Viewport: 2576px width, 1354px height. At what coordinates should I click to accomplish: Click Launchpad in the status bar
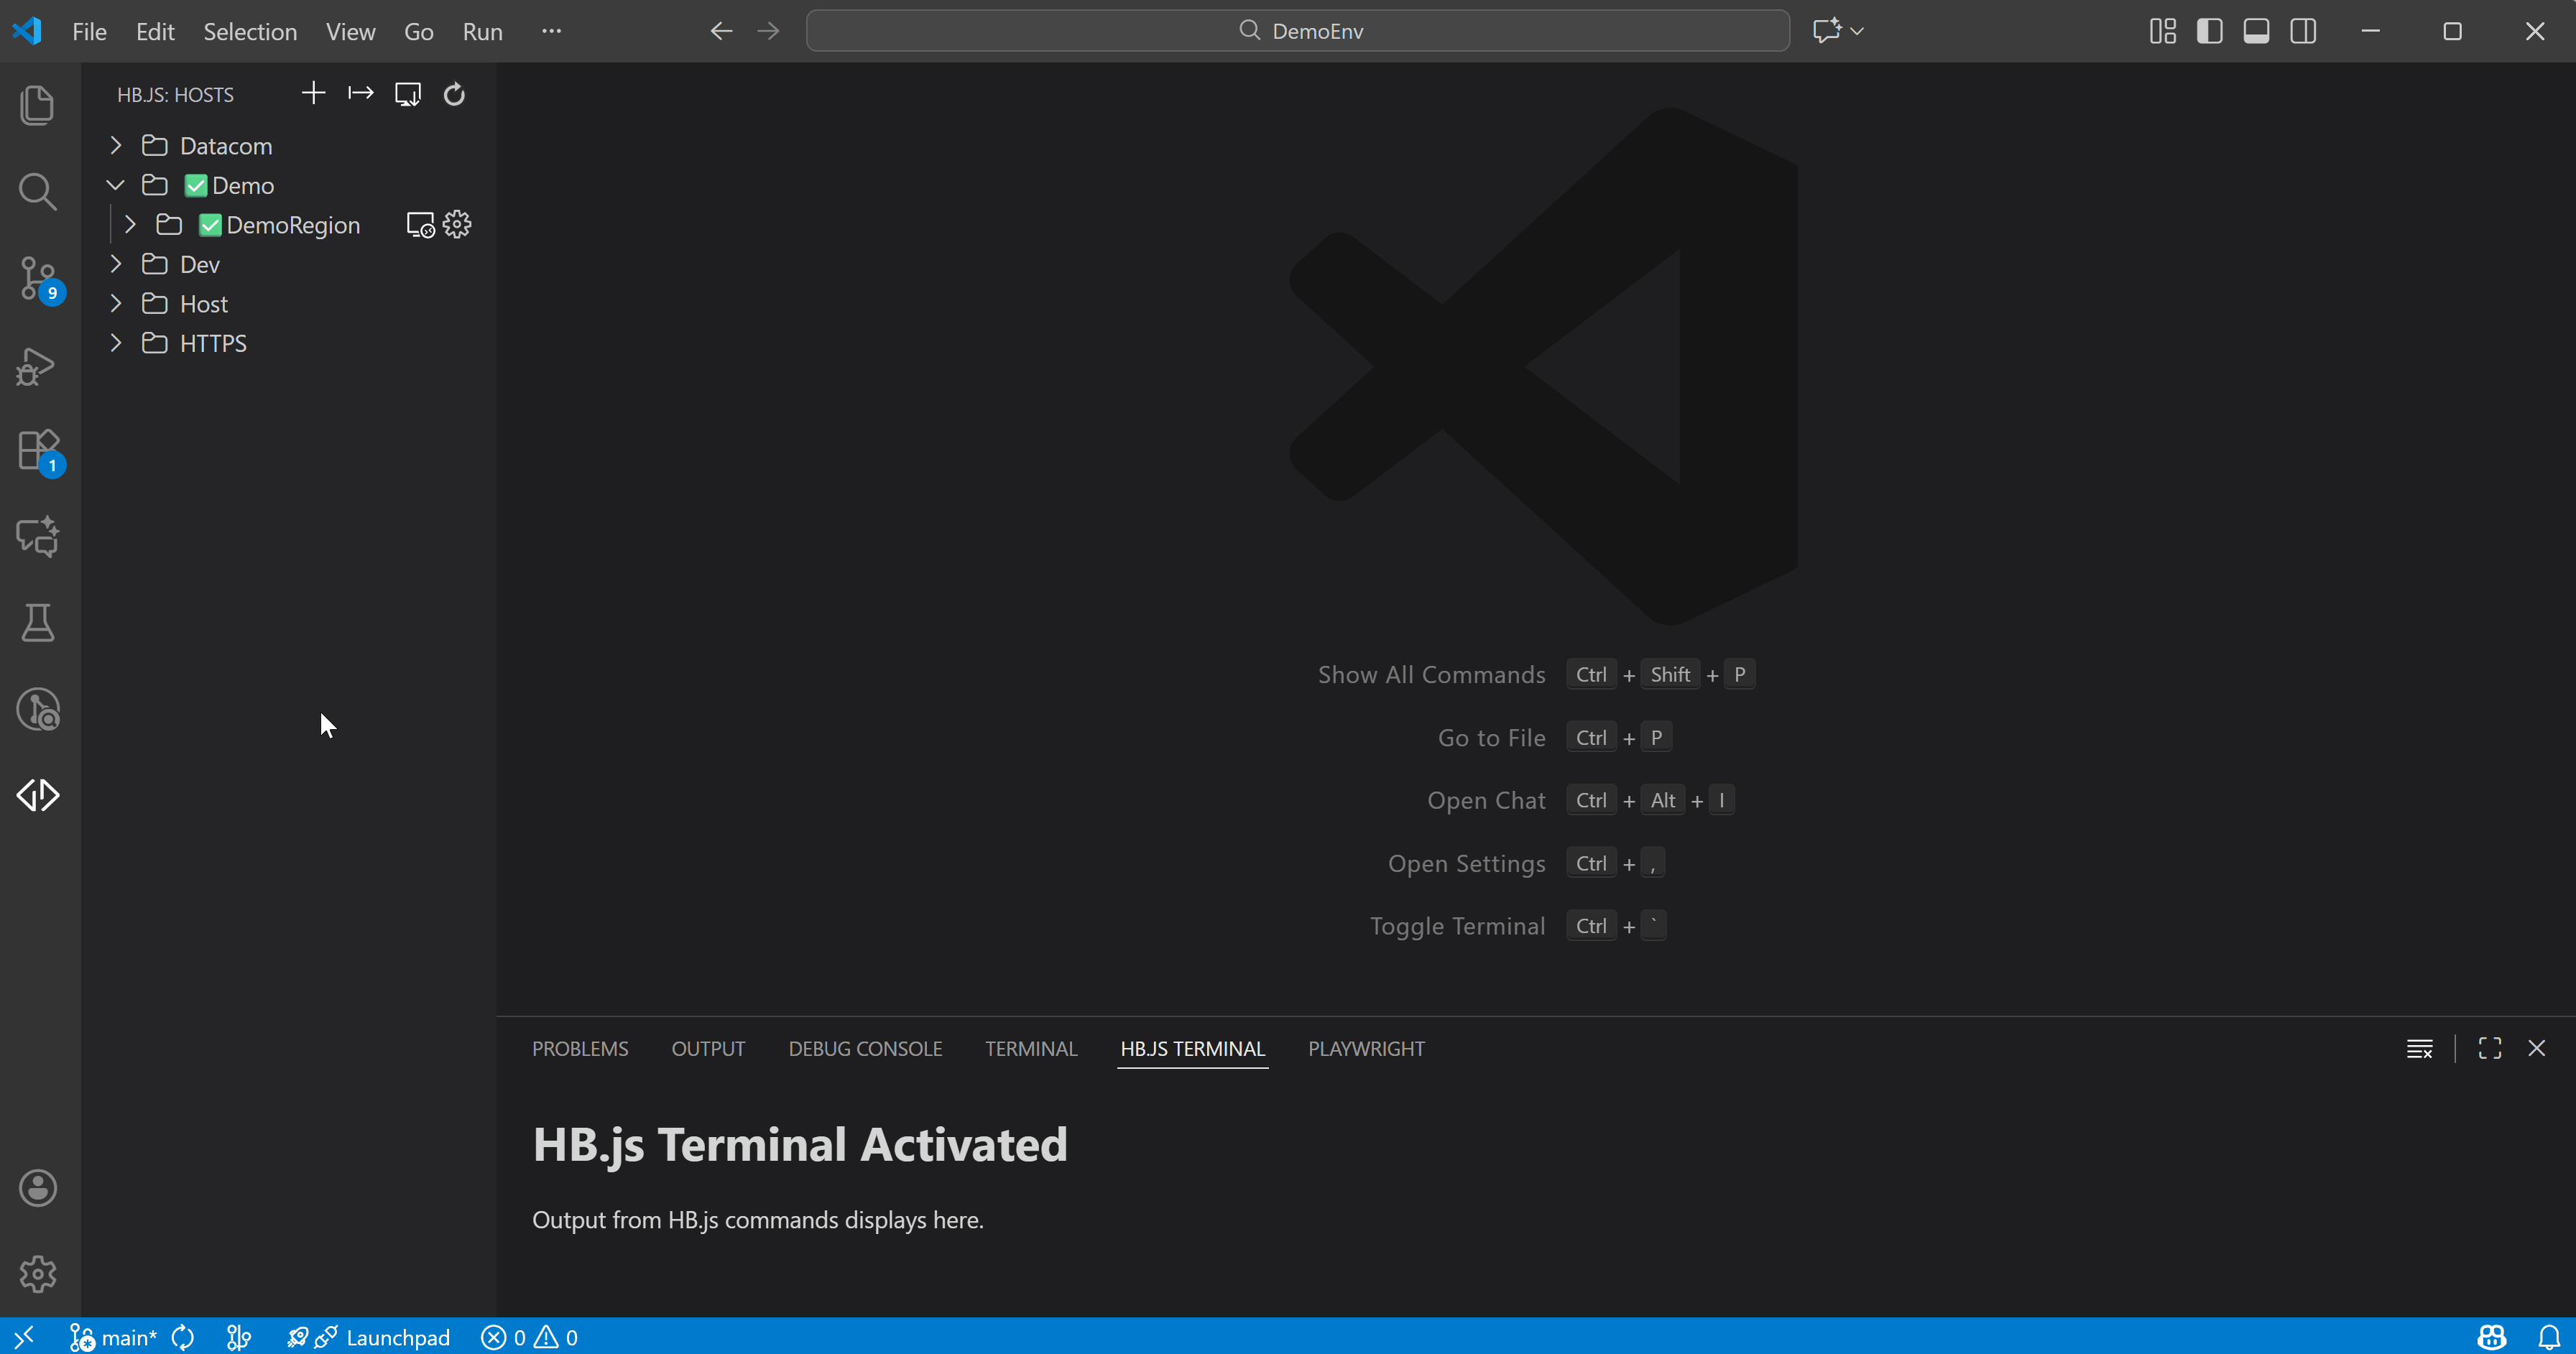coord(397,1337)
